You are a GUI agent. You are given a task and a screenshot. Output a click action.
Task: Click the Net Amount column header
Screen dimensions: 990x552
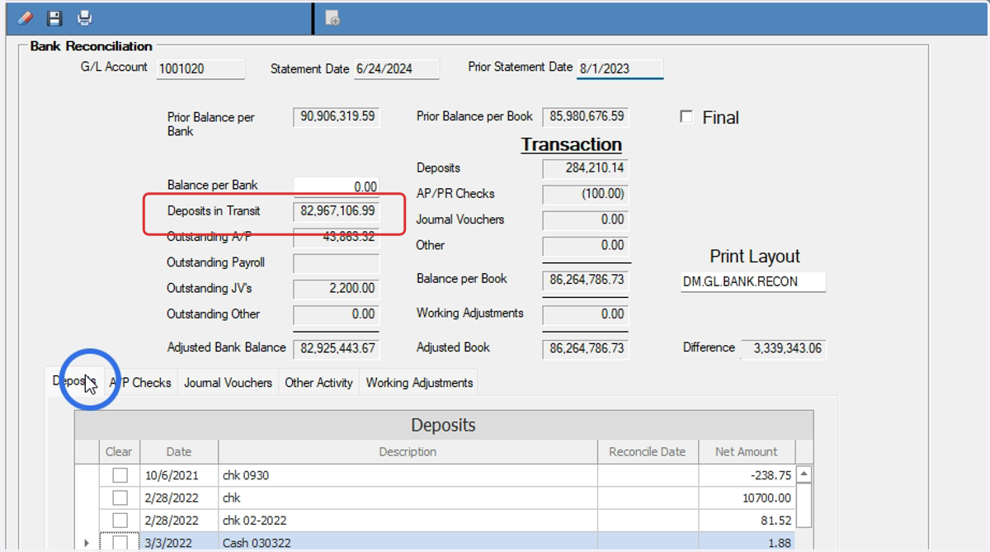click(x=747, y=451)
